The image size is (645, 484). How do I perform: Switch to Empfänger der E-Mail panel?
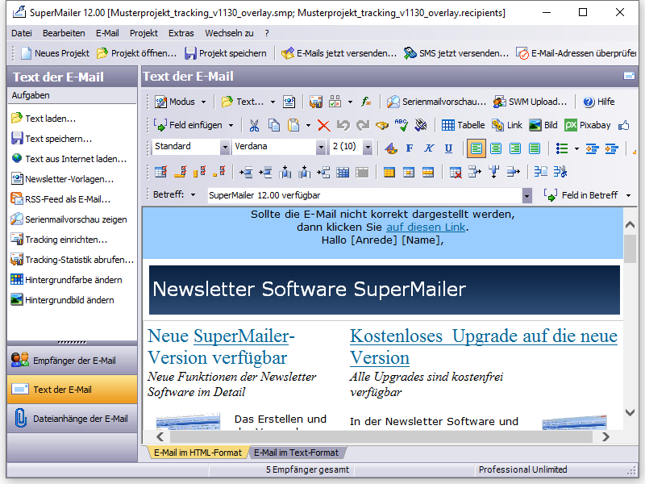72,361
